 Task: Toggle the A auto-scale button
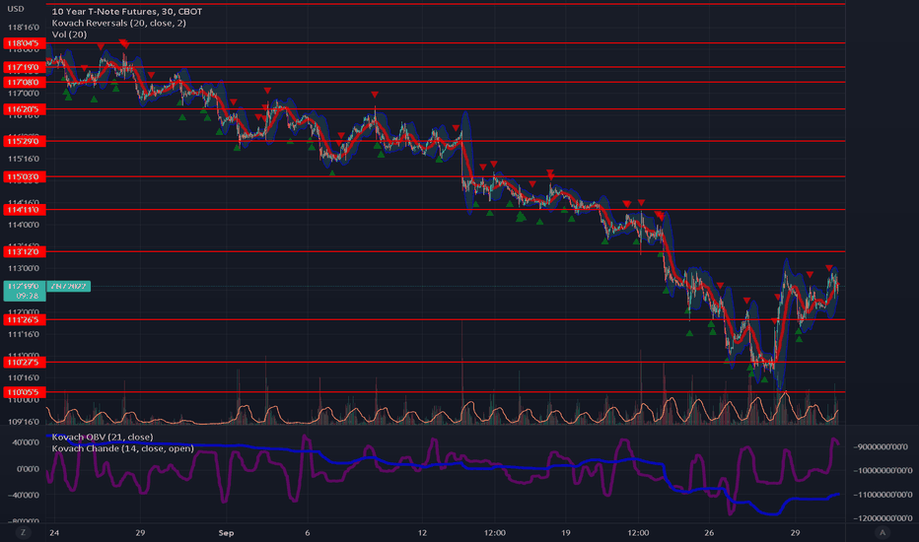[x=883, y=532]
